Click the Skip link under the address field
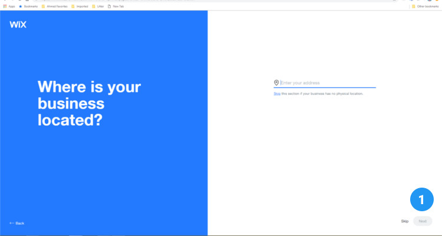 277,93
